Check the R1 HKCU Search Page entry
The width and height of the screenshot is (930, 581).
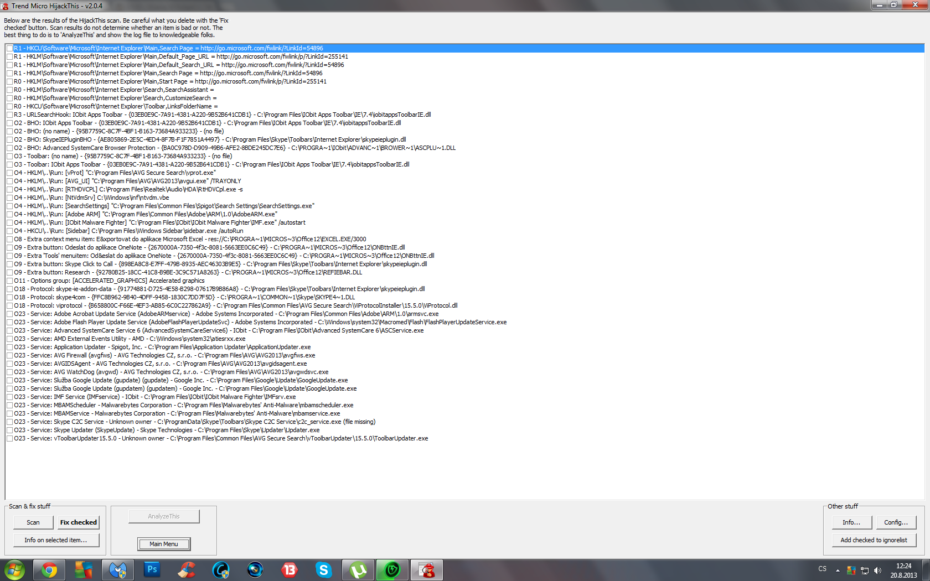pyautogui.click(x=10, y=49)
